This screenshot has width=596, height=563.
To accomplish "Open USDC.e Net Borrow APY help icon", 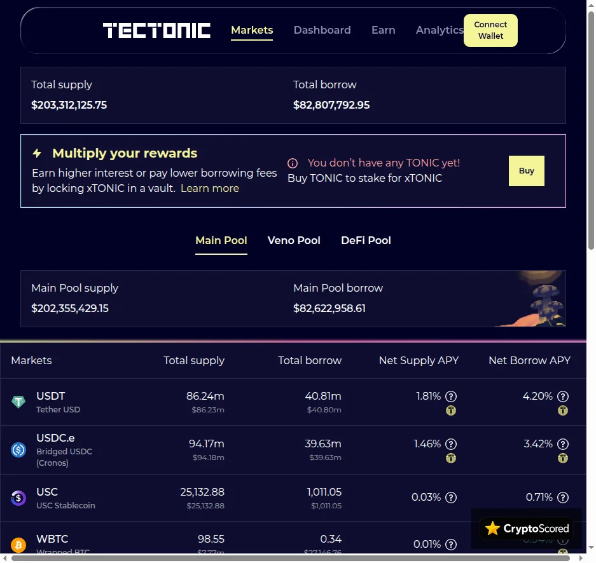I will tap(562, 444).
